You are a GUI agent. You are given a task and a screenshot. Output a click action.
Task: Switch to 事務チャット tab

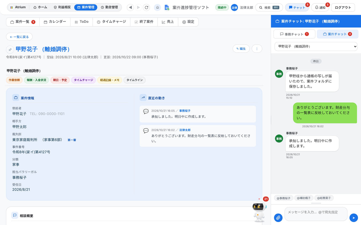point(294,34)
